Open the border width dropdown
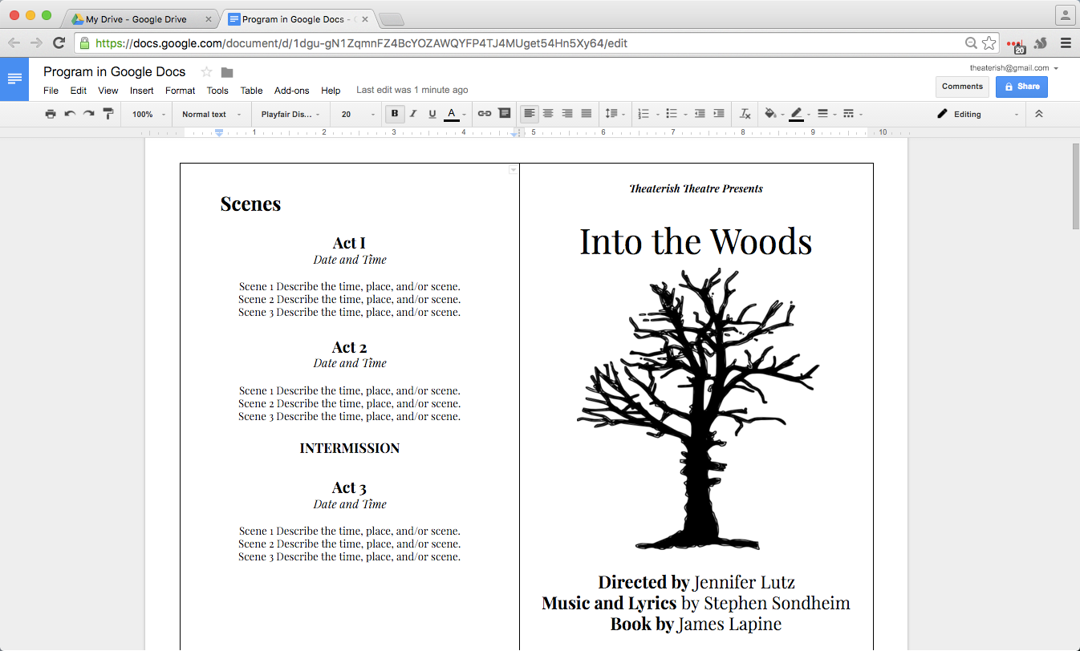 [826, 114]
